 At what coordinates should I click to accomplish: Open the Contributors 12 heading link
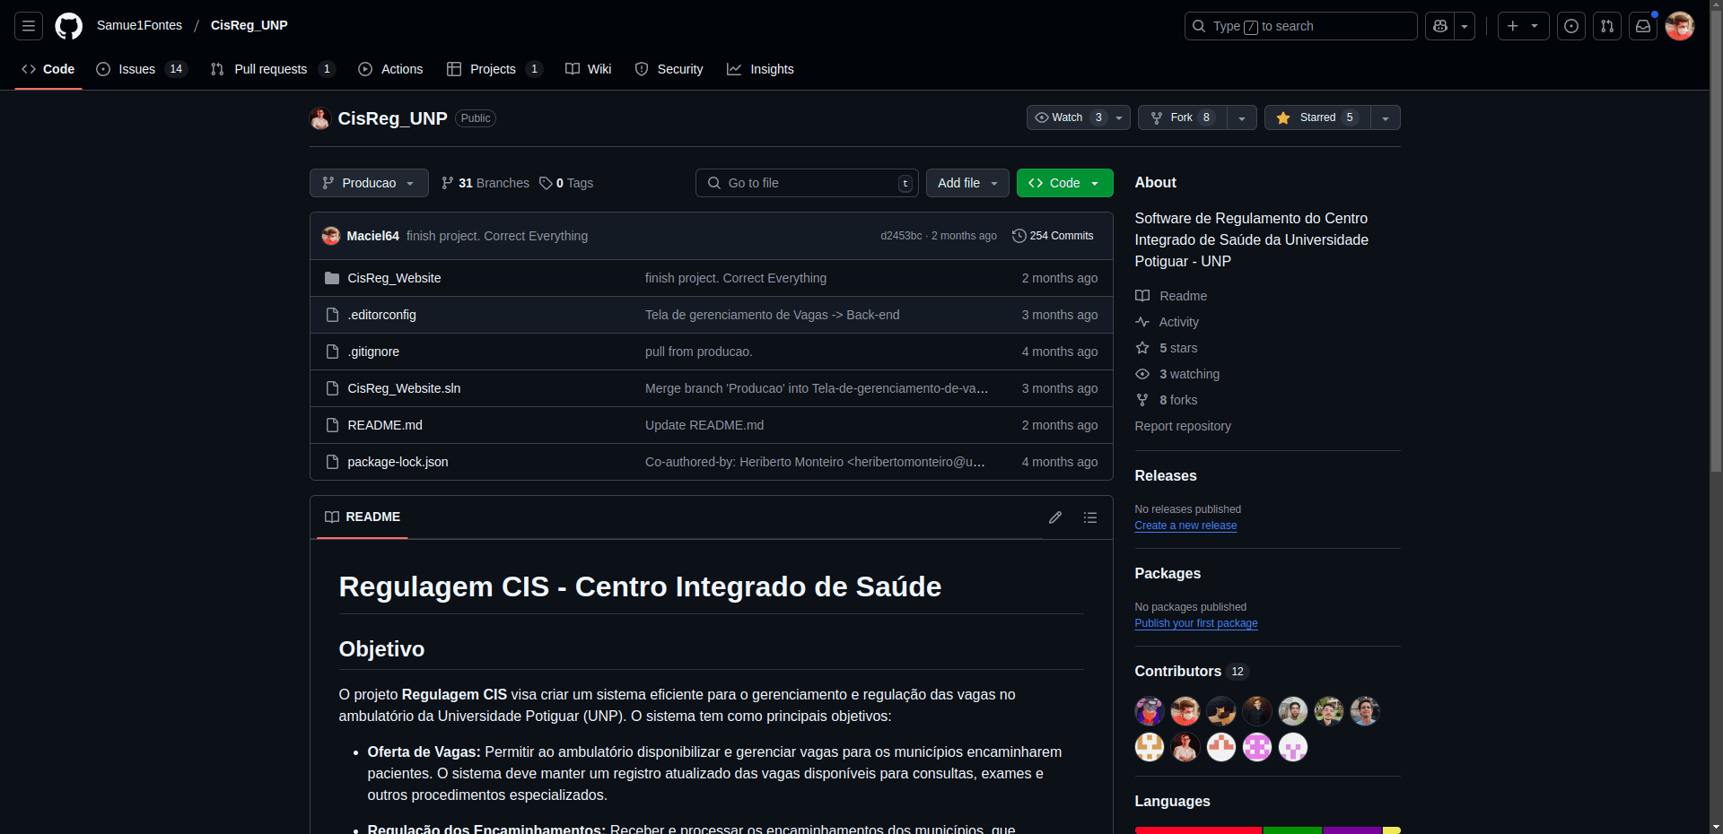pyautogui.click(x=1191, y=672)
